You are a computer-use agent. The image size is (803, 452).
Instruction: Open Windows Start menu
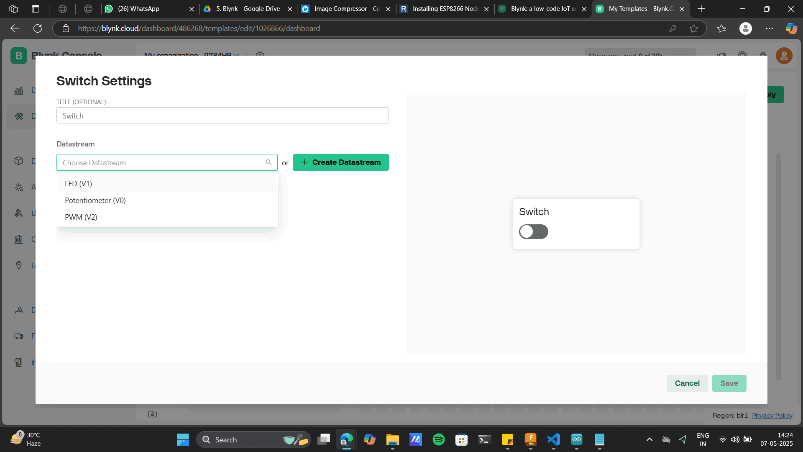pos(183,439)
